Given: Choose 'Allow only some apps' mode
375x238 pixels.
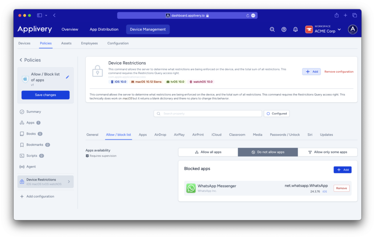Looking at the screenshot, I should (327, 152).
